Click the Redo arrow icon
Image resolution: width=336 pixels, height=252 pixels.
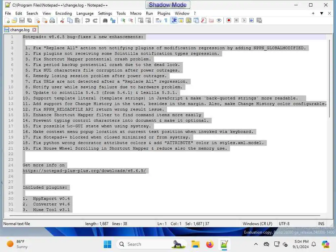[x=95, y=21]
